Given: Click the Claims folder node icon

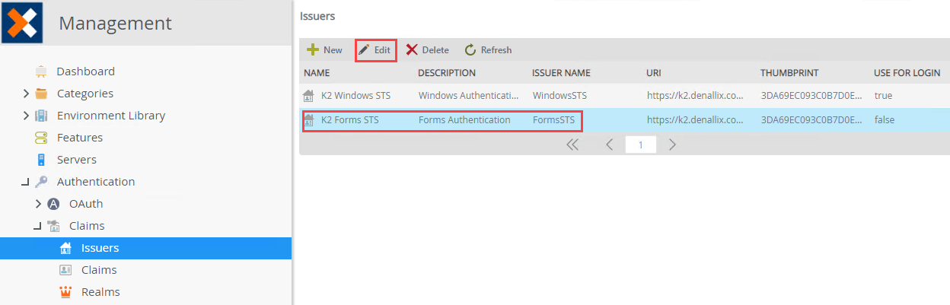Looking at the screenshot, I should click(53, 226).
